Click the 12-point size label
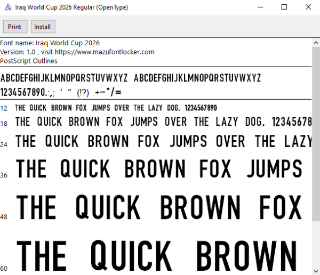Screen dimensions: 320x275 (x=4, y=108)
